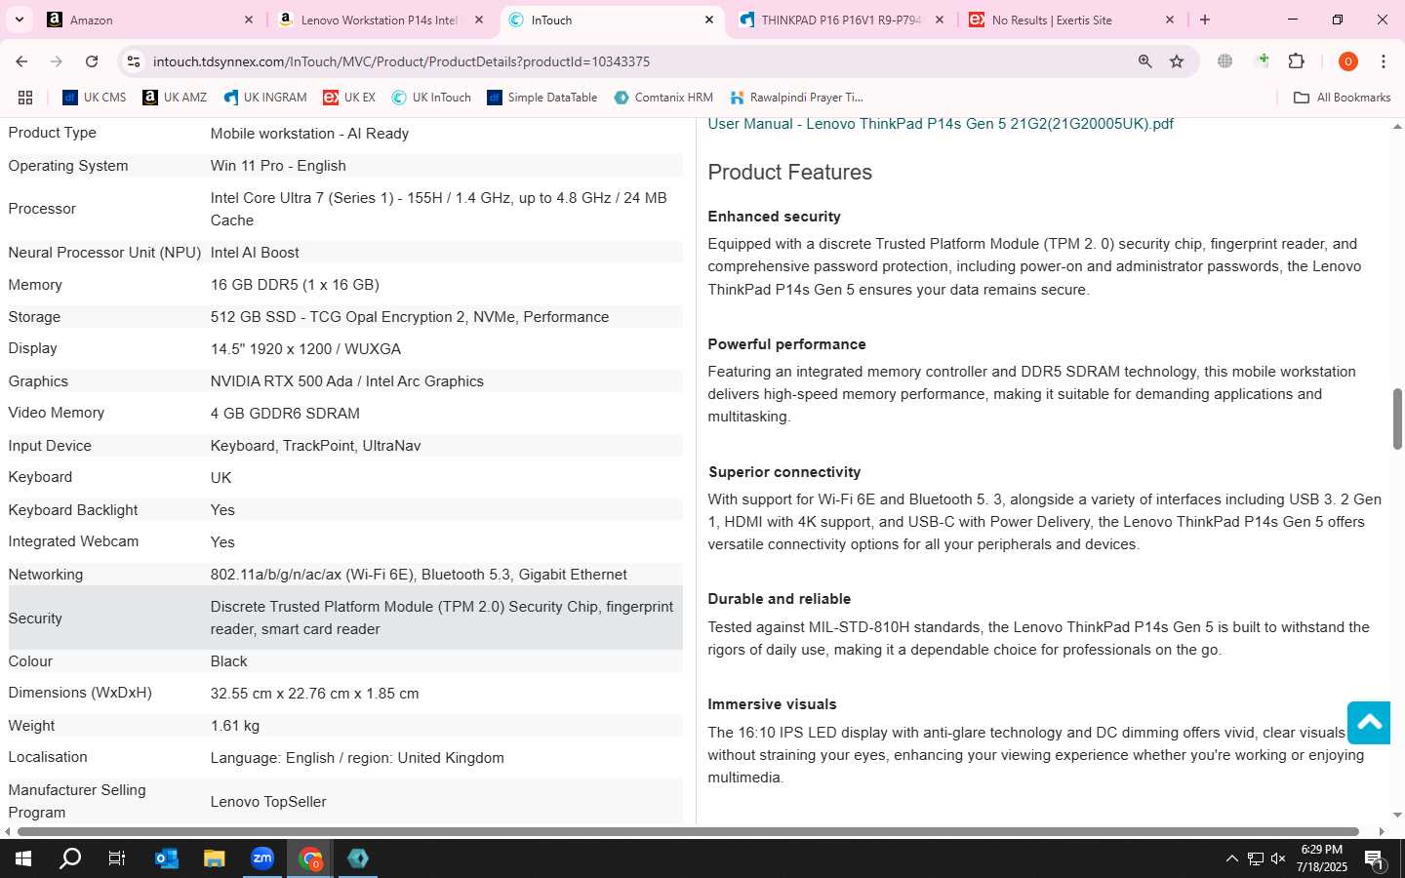
Task: Open the Extensions puzzle menu
Action: (x=1297, y=61)
